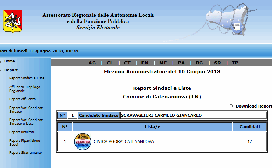272x168 pixels.
Task: Open the Download Report link
Action: pos(254,106)
